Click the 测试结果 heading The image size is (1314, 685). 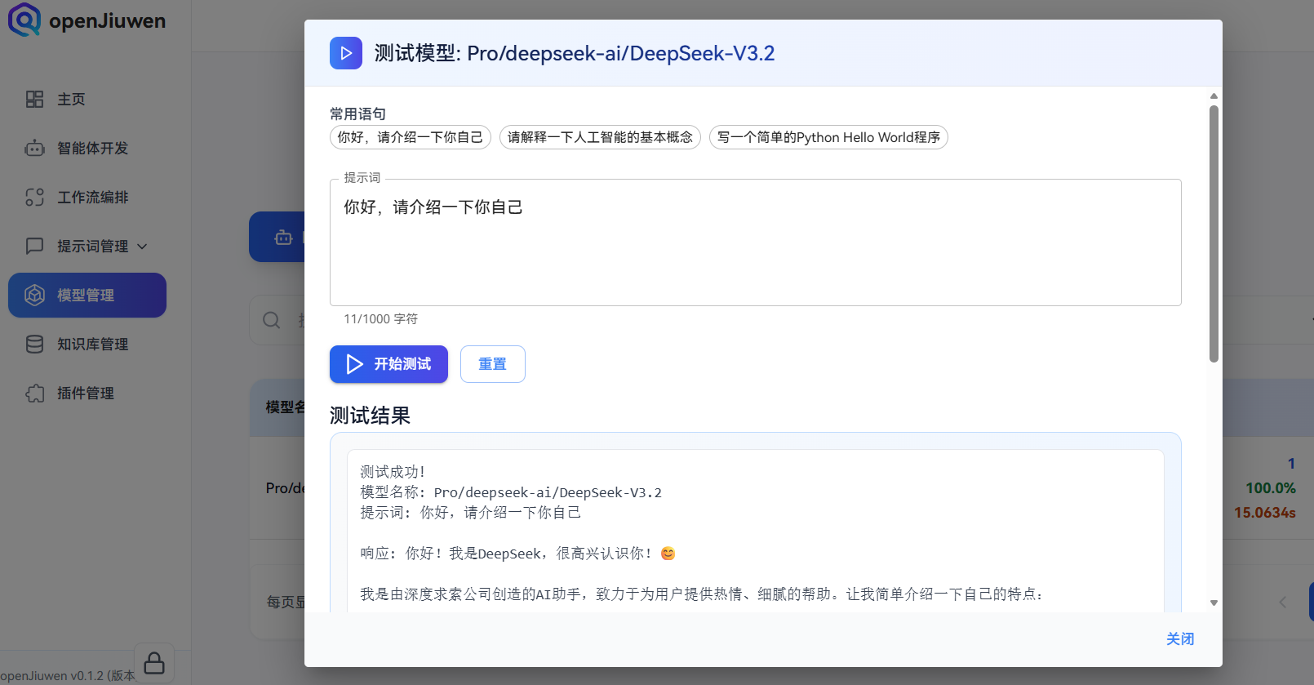coord(370,416)
